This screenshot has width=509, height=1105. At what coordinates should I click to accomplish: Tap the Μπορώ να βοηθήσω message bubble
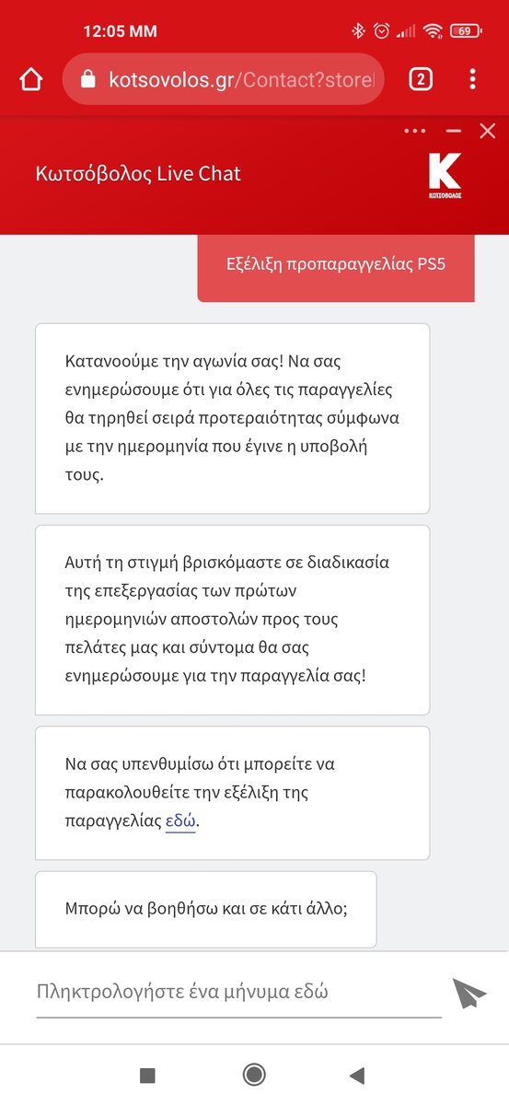coord(206,910)
